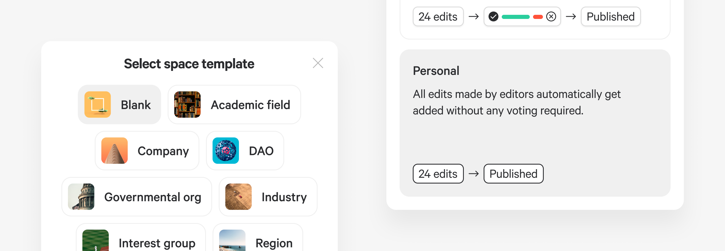Click the Region coastline icon

tap(232, 241)
